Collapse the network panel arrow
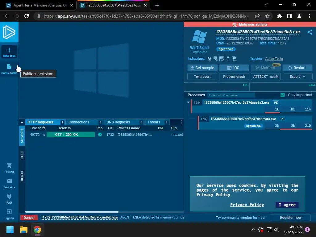The image size is (316, 237). coord(22,122)
